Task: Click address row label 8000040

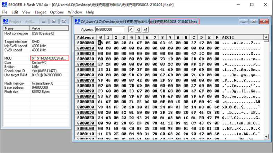Action: click(86, 64)
